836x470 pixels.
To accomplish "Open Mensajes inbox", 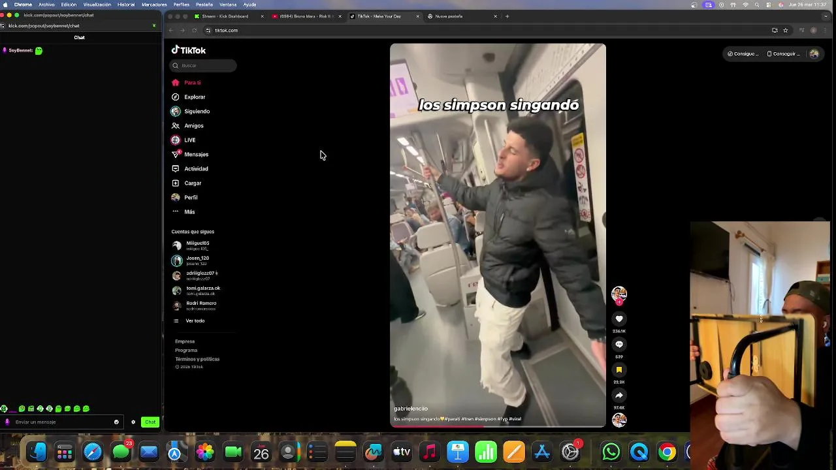I will (x=190, y=155).
